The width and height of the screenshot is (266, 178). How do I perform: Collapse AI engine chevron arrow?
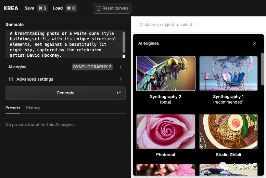[x=121, y=67]
